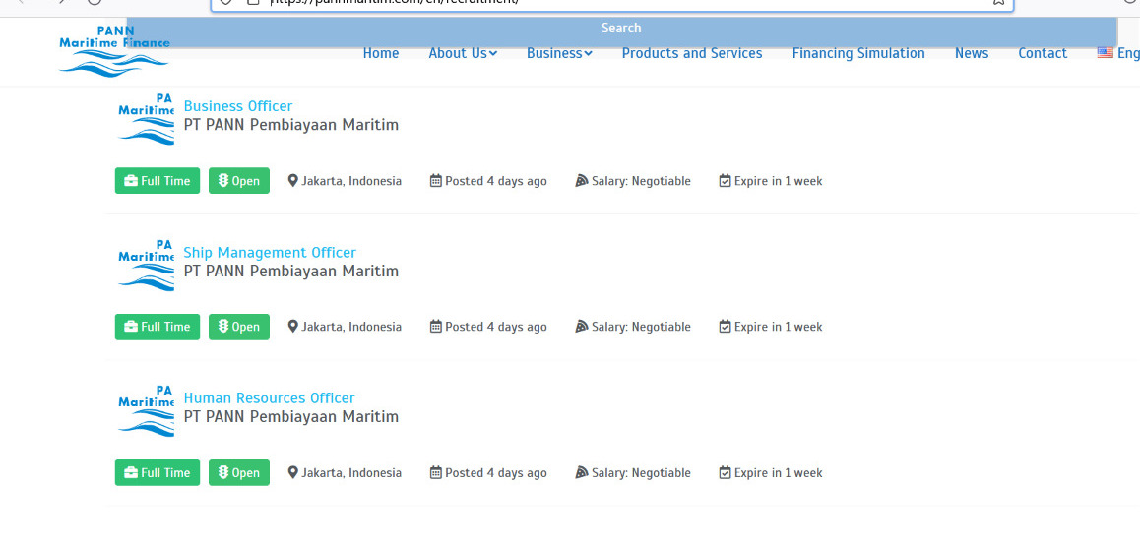Click company logo beside Ship Management Officer

pos(146,263)
